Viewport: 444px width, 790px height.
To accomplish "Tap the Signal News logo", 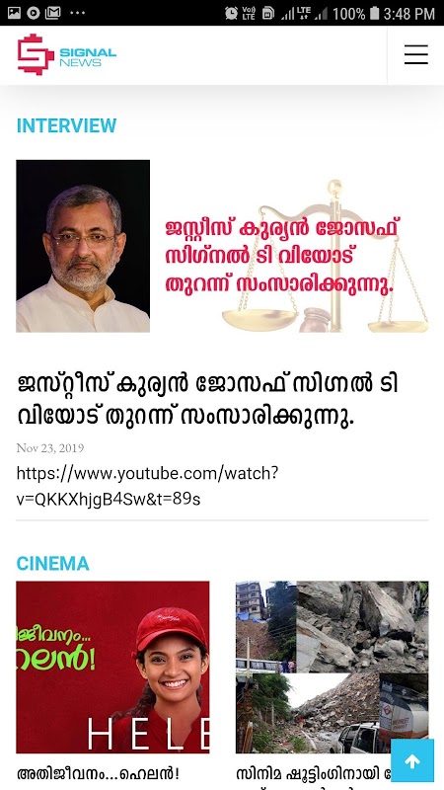I will pyautogui.click(x=66, y=54).
